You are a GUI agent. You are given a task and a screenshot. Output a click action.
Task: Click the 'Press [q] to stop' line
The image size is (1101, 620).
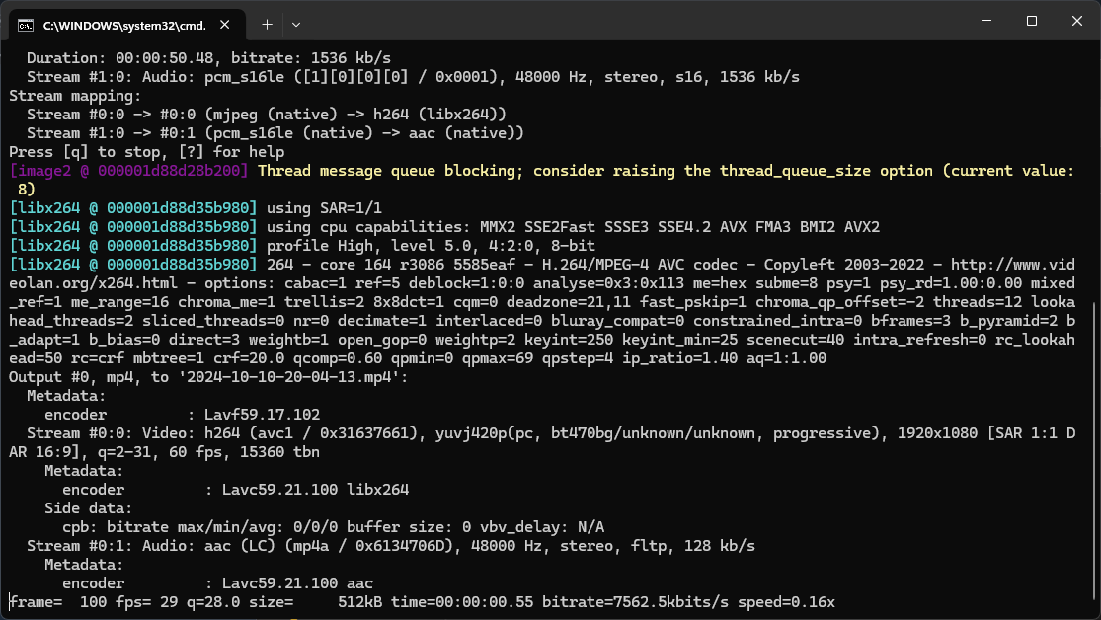(146, 152)
